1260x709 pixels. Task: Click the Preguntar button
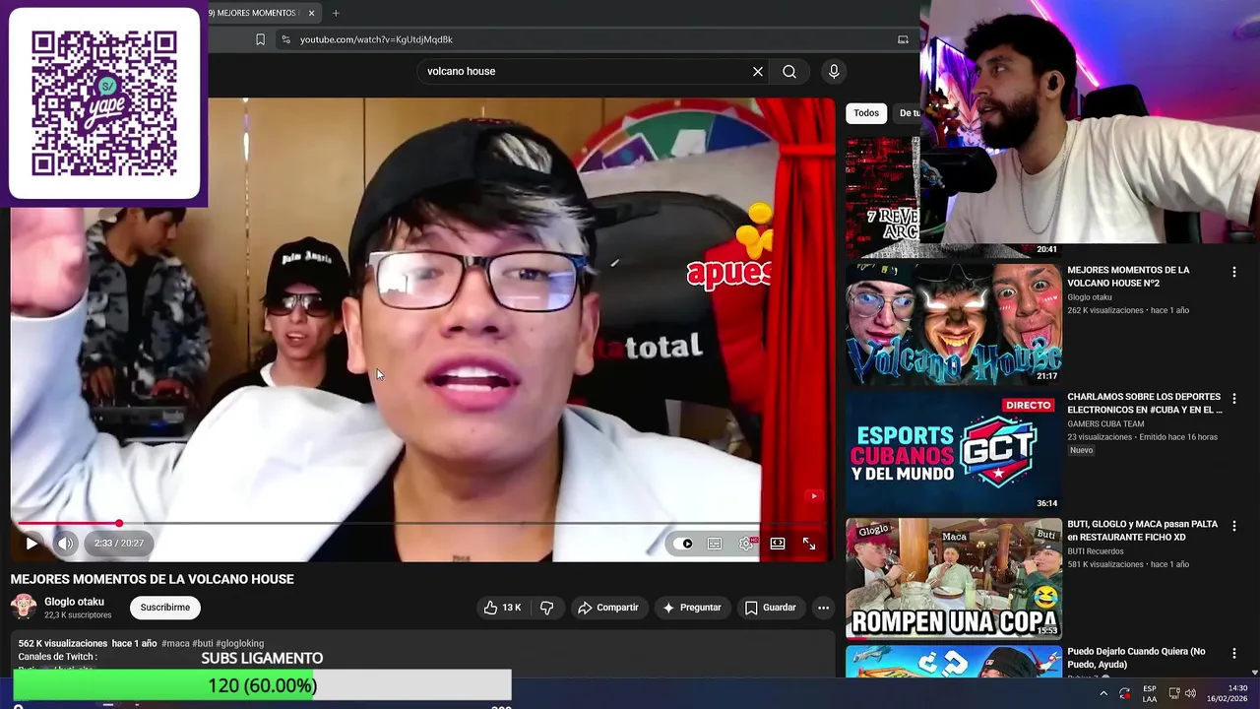(692, 608)
